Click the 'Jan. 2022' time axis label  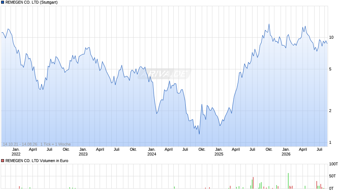pyautogui.click(x=16, y=152)
